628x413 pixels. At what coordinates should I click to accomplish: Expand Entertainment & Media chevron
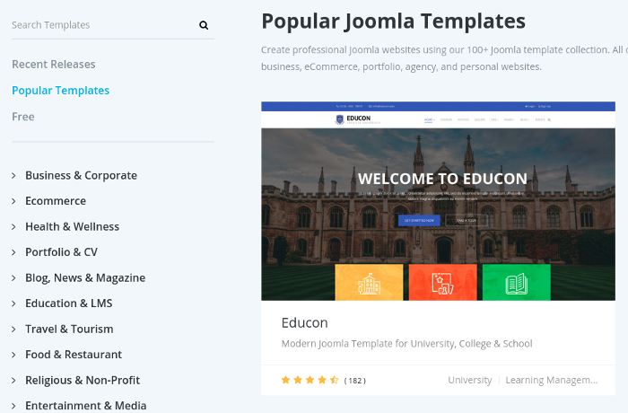point(14,406)
